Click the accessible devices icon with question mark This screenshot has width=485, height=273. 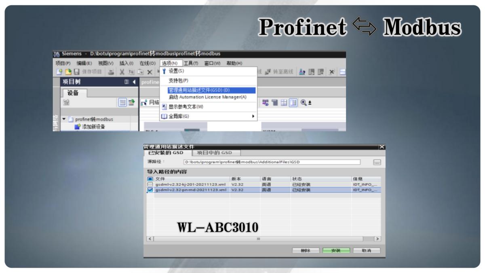click(302, 72)
